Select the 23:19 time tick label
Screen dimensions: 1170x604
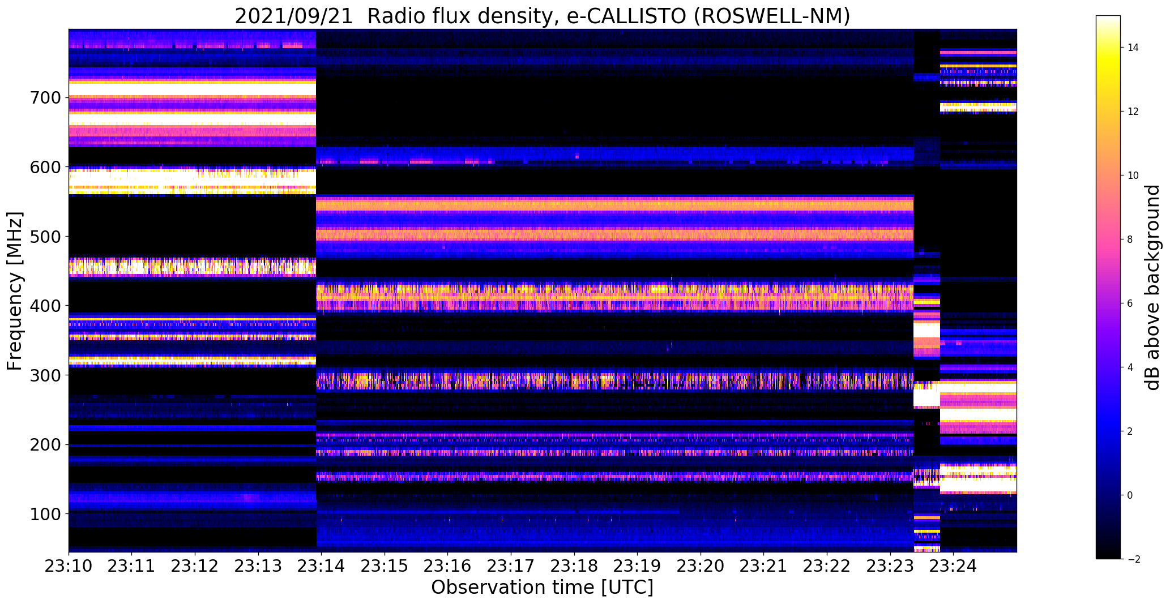click(638, 567)
